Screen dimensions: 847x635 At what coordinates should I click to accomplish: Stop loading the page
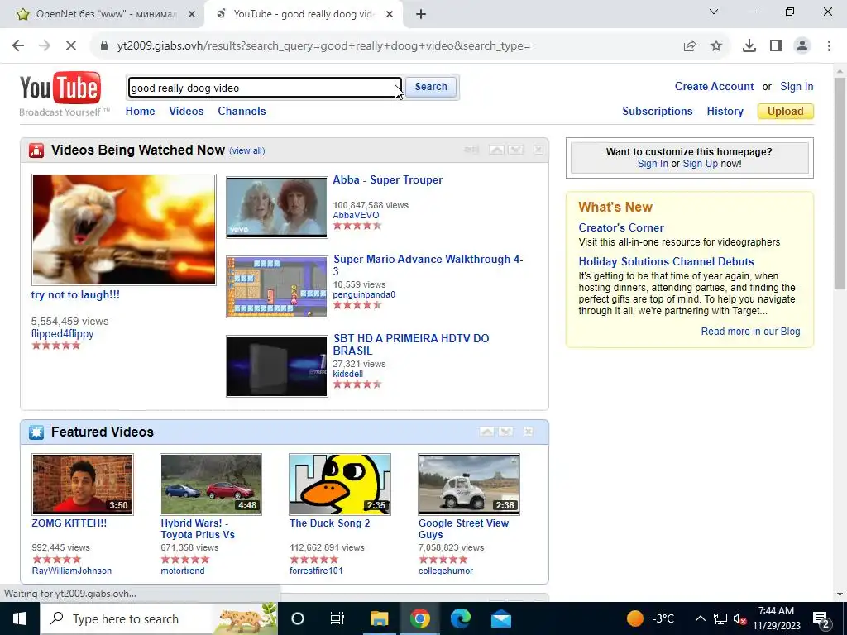[x=71, y=46]
